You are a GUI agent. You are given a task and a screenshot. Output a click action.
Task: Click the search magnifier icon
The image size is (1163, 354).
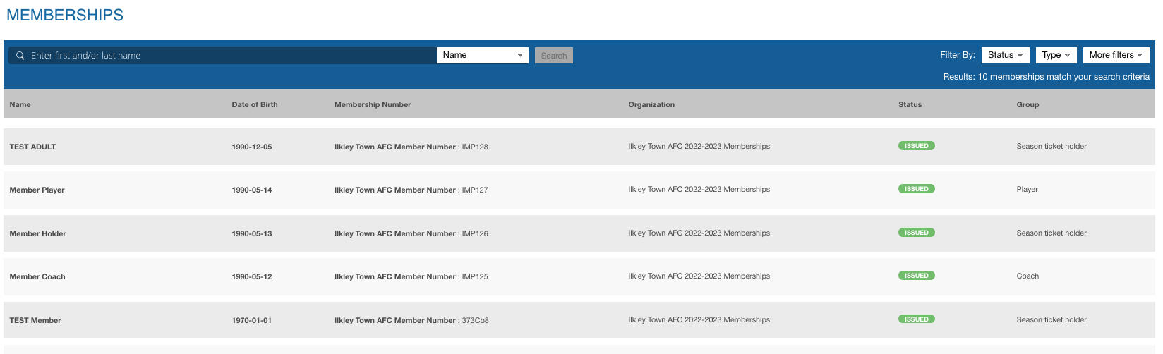20,56
